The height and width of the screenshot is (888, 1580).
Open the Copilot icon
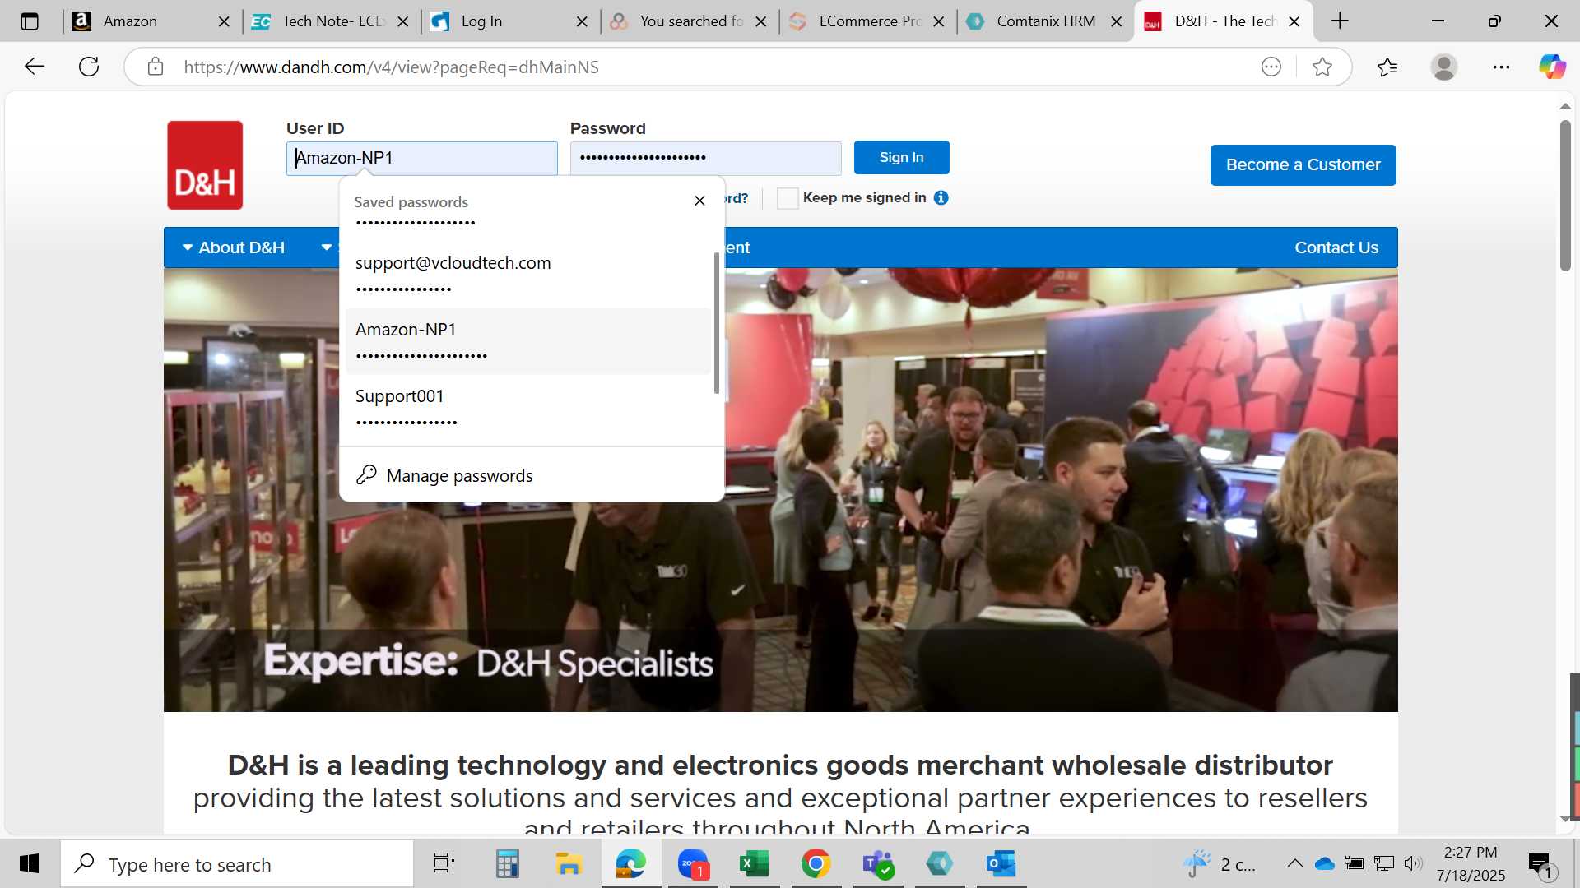[1553, 67]
